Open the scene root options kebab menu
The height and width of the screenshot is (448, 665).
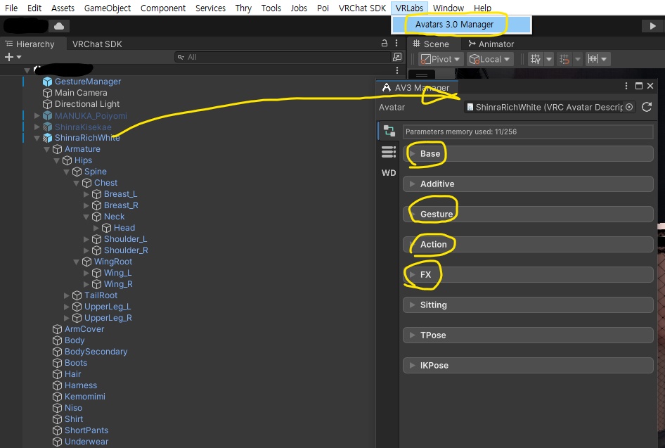[x=397, y=70]
